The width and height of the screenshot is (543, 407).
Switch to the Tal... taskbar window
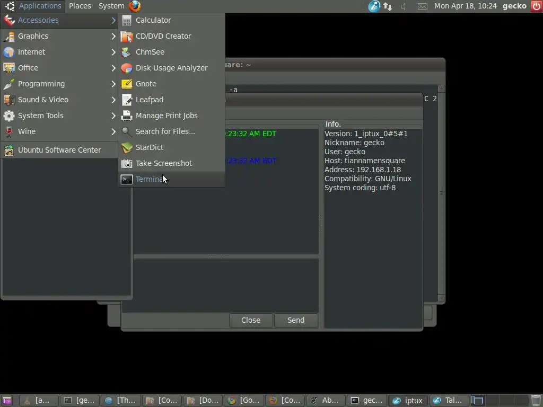[x=449, y=401]
